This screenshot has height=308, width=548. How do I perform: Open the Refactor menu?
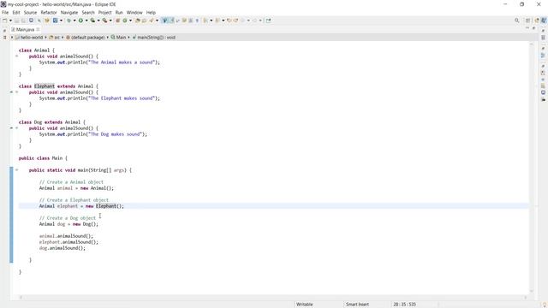[49, 12]
